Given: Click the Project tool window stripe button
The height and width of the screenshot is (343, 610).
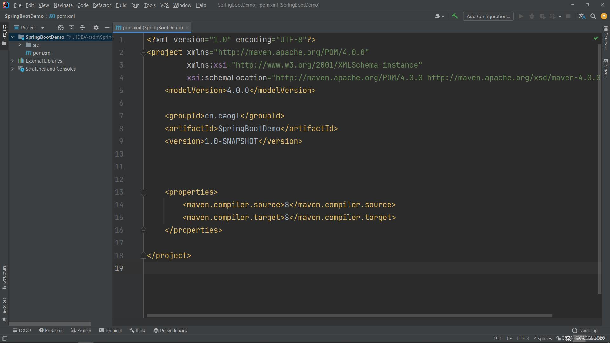Looking at the screenshot, I should pos(4,35).
